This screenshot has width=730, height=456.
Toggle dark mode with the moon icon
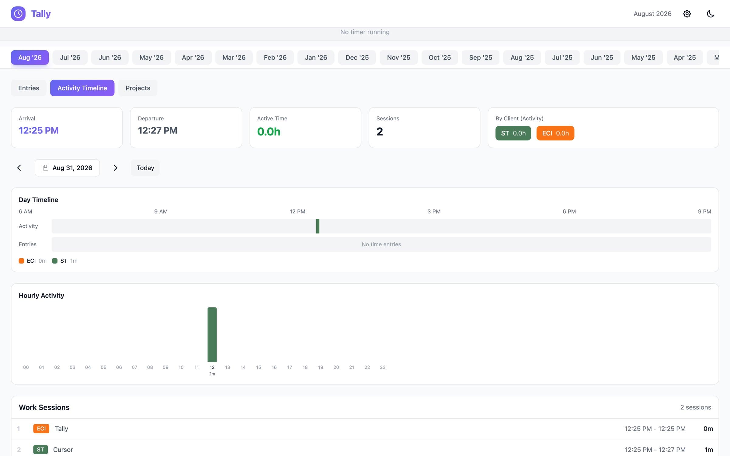pos(711,14)
